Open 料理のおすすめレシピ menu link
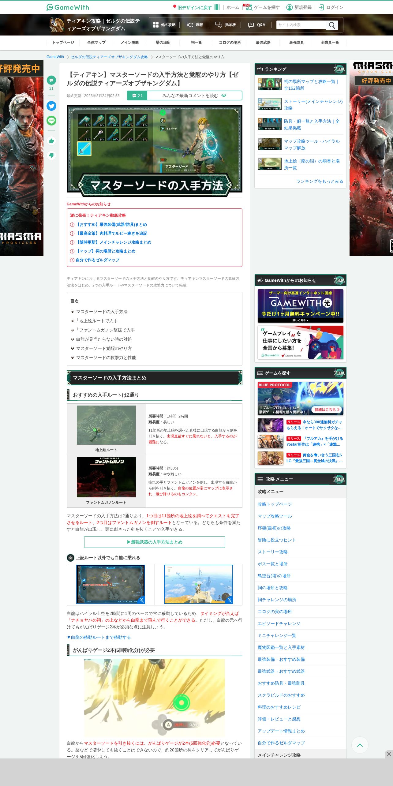 (x=279, y=707)
